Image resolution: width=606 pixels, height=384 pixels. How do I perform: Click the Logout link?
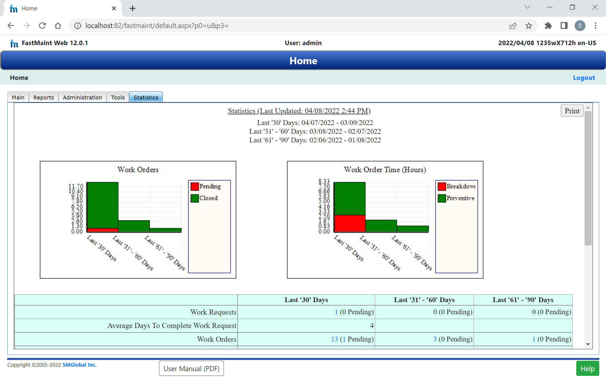click(584, 78)
